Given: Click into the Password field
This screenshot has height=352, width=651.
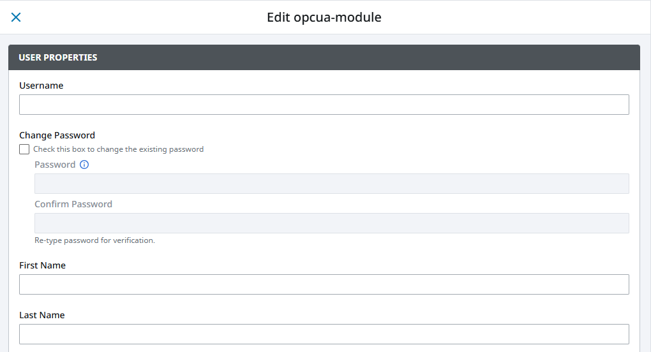Looking at the screenshot, I should tap(331, 184).
